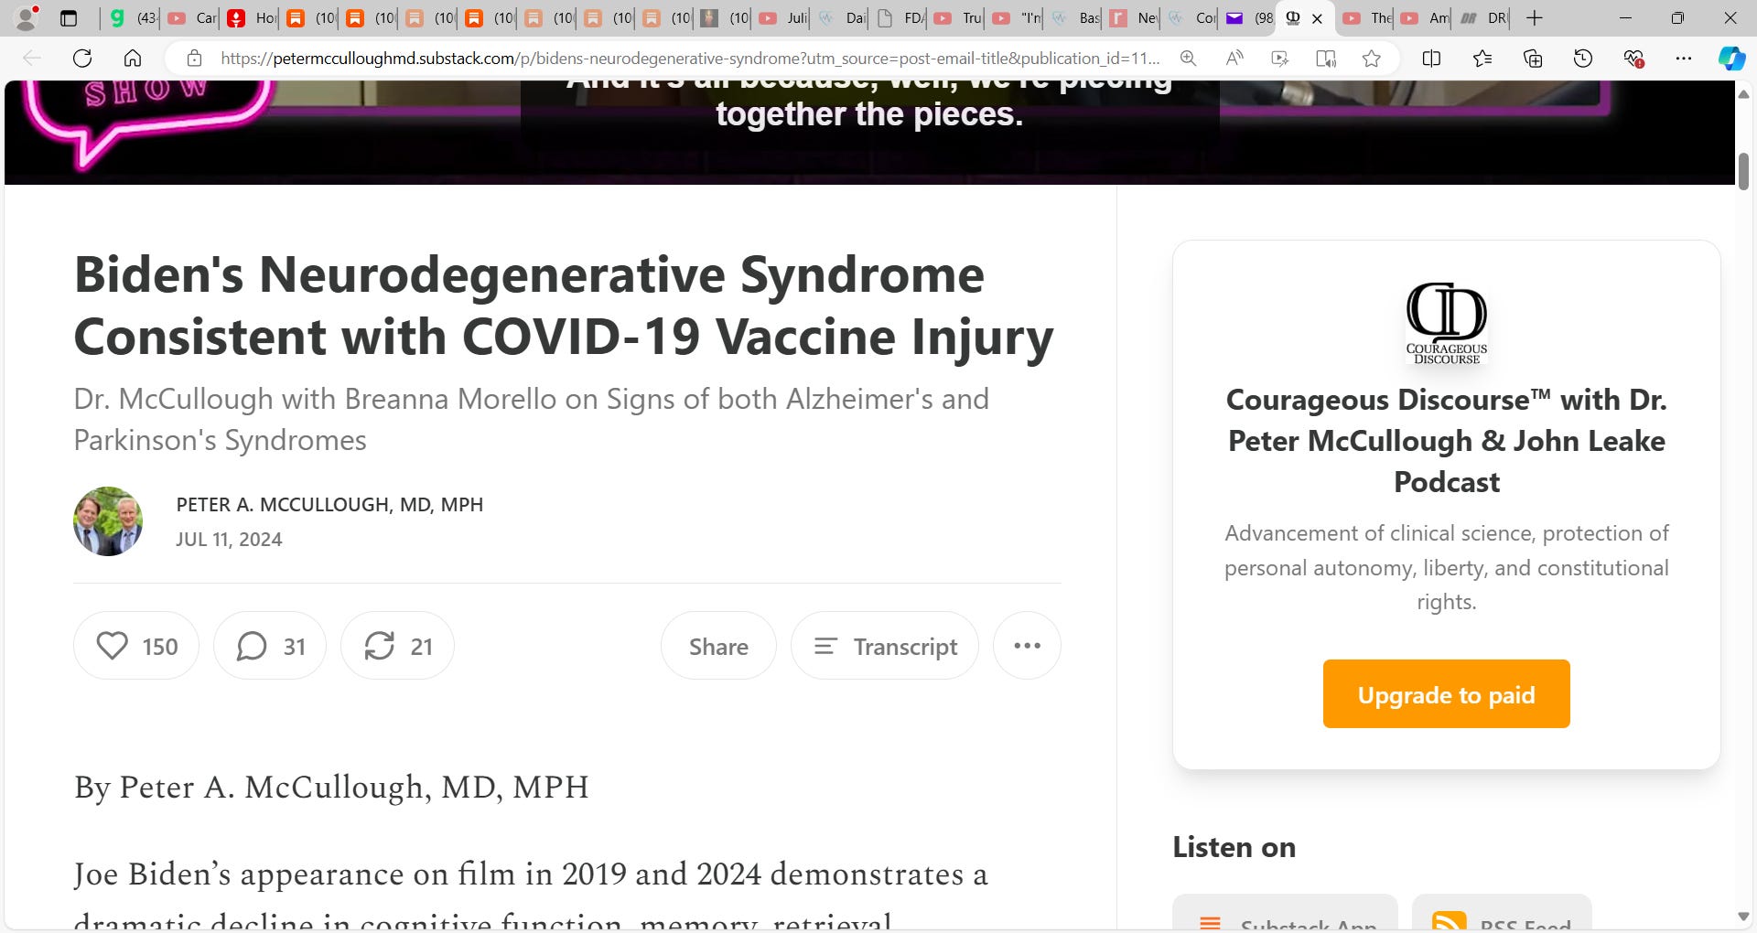Restack the post (21)

tap(397, 646)
